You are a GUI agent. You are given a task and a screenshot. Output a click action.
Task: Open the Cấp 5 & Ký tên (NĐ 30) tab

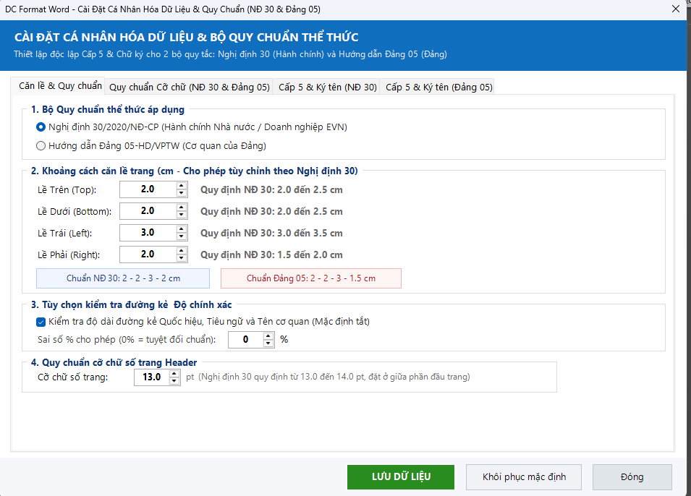tap(328, 87)
